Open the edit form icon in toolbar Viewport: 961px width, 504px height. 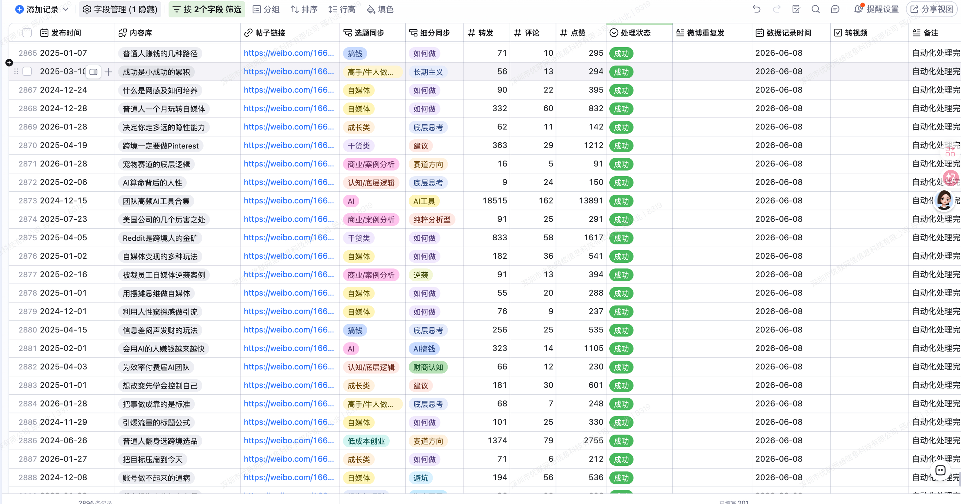point(796,9)
